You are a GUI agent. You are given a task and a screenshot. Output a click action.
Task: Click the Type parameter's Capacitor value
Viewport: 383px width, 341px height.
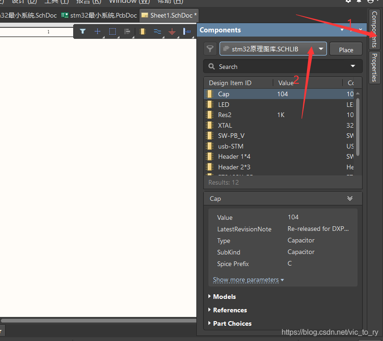[x=301, y=240]
